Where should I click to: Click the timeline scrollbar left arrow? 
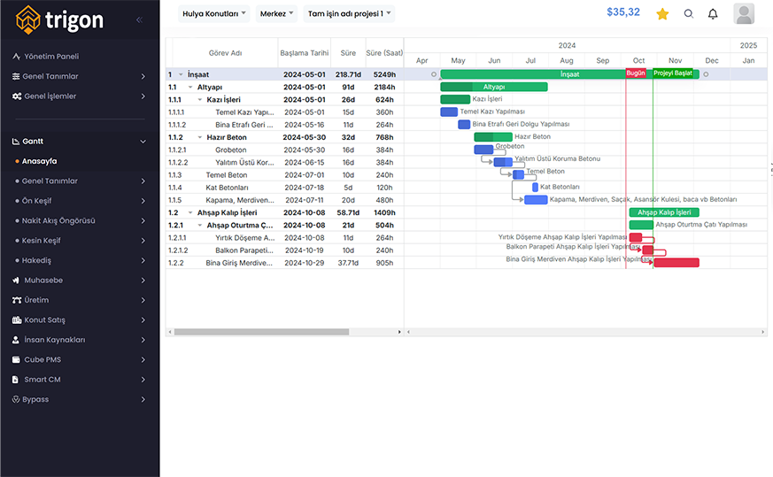tap(408, 332)
